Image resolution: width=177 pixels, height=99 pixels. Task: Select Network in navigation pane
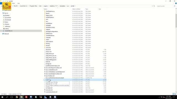[x=6, y=34]
